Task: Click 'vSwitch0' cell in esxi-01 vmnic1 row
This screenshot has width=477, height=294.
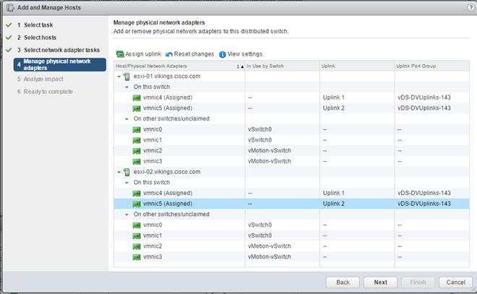Action: click(x=259, y=140)
